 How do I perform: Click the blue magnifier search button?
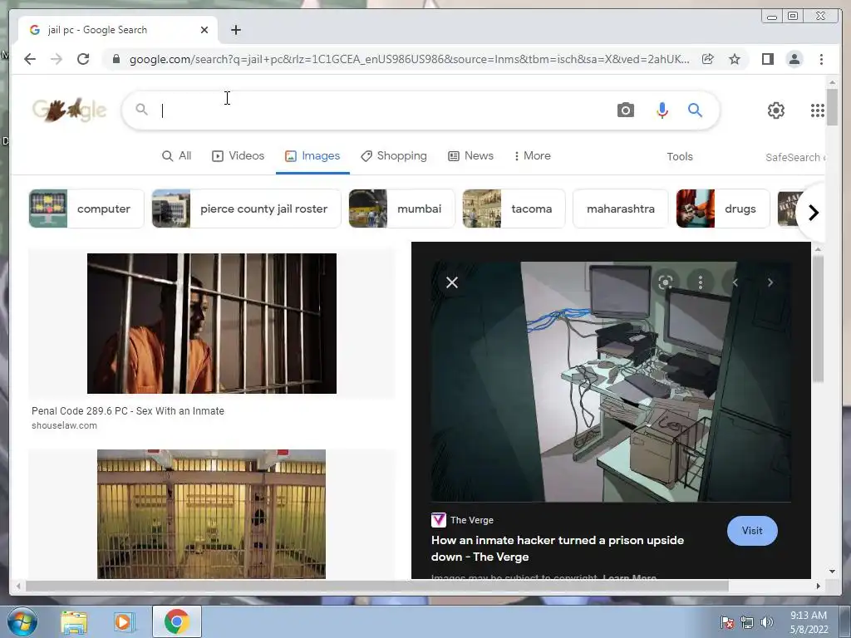click(696, 110)
